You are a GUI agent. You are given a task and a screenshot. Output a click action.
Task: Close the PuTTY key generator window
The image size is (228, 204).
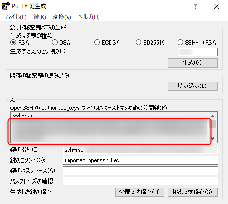[x=217, y=6]
